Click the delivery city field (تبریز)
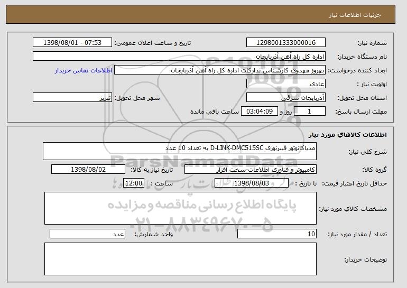 click(72, 98)
